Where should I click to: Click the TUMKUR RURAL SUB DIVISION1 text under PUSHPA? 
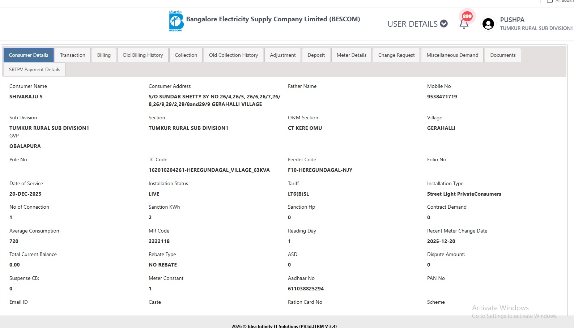pyautogui.click(x=536, y=28)
